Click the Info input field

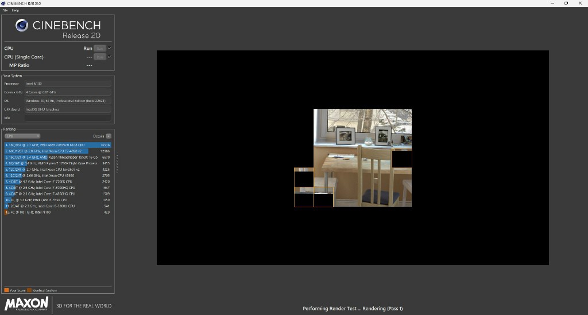(x=68, y=118)
